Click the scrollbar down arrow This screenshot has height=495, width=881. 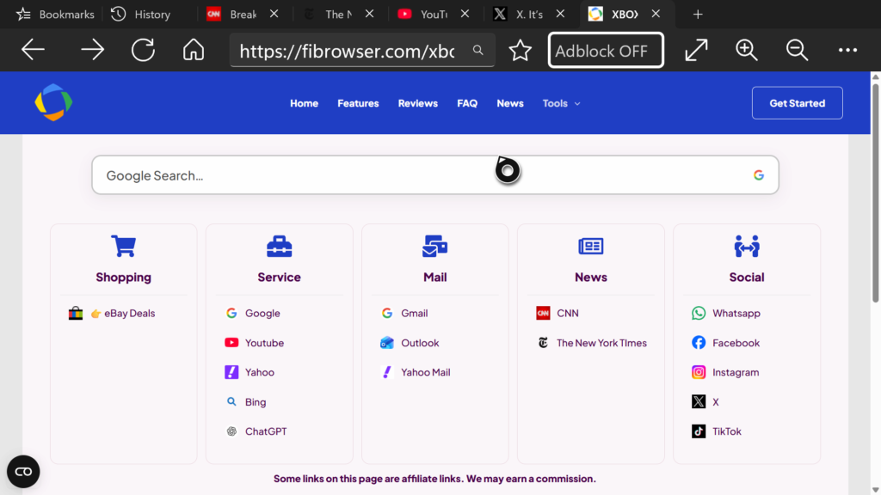[x=875, y=489]
